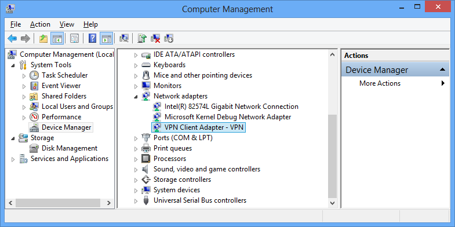
Task: Open the View menu
Action: tap(67, 24)
